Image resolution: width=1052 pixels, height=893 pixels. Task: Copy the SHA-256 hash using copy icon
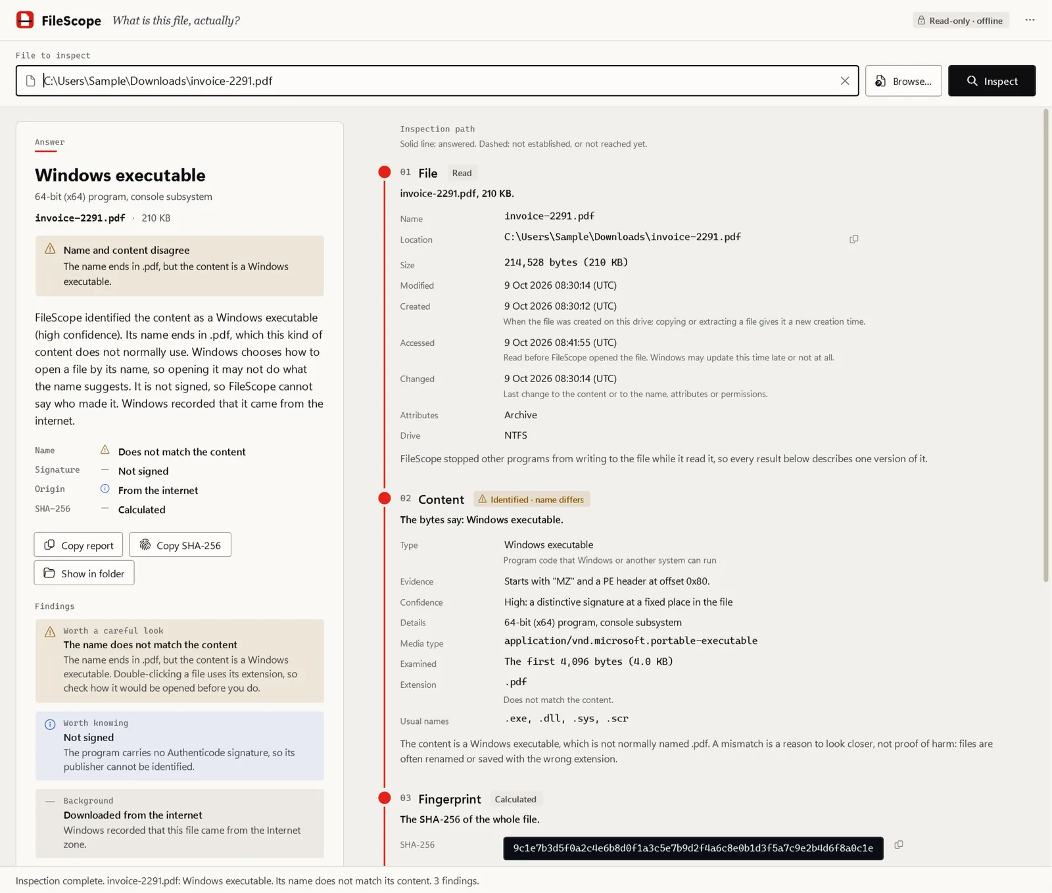coord(899,845)
